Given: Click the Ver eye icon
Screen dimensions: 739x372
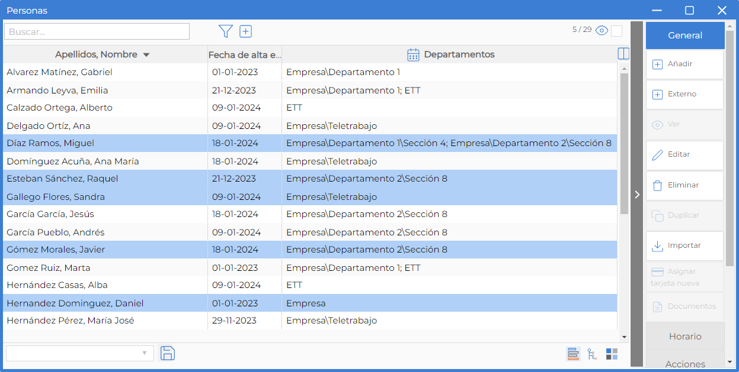Looking at the screenshot, I should pyautogui.click(x=657, y=125).
